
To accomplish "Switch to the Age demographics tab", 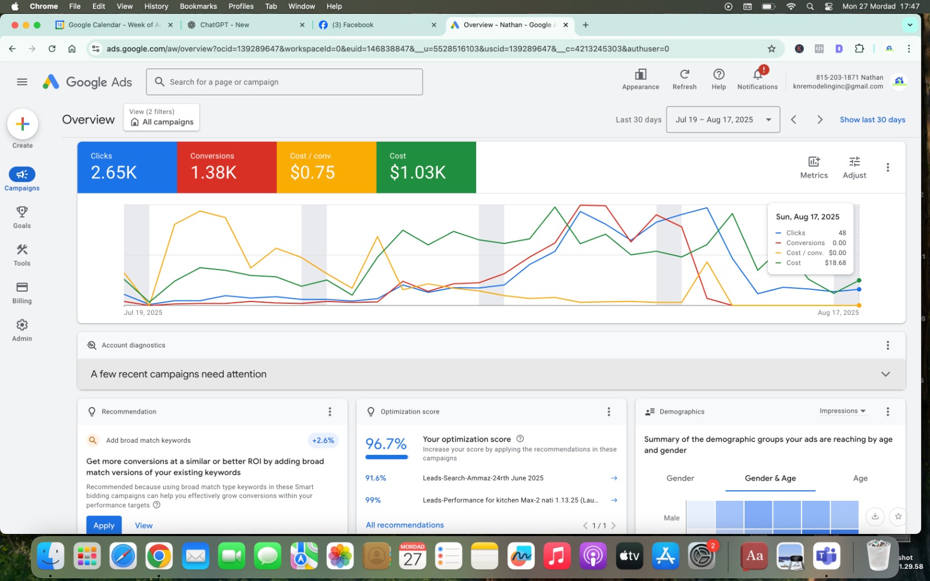I will 860,478.
